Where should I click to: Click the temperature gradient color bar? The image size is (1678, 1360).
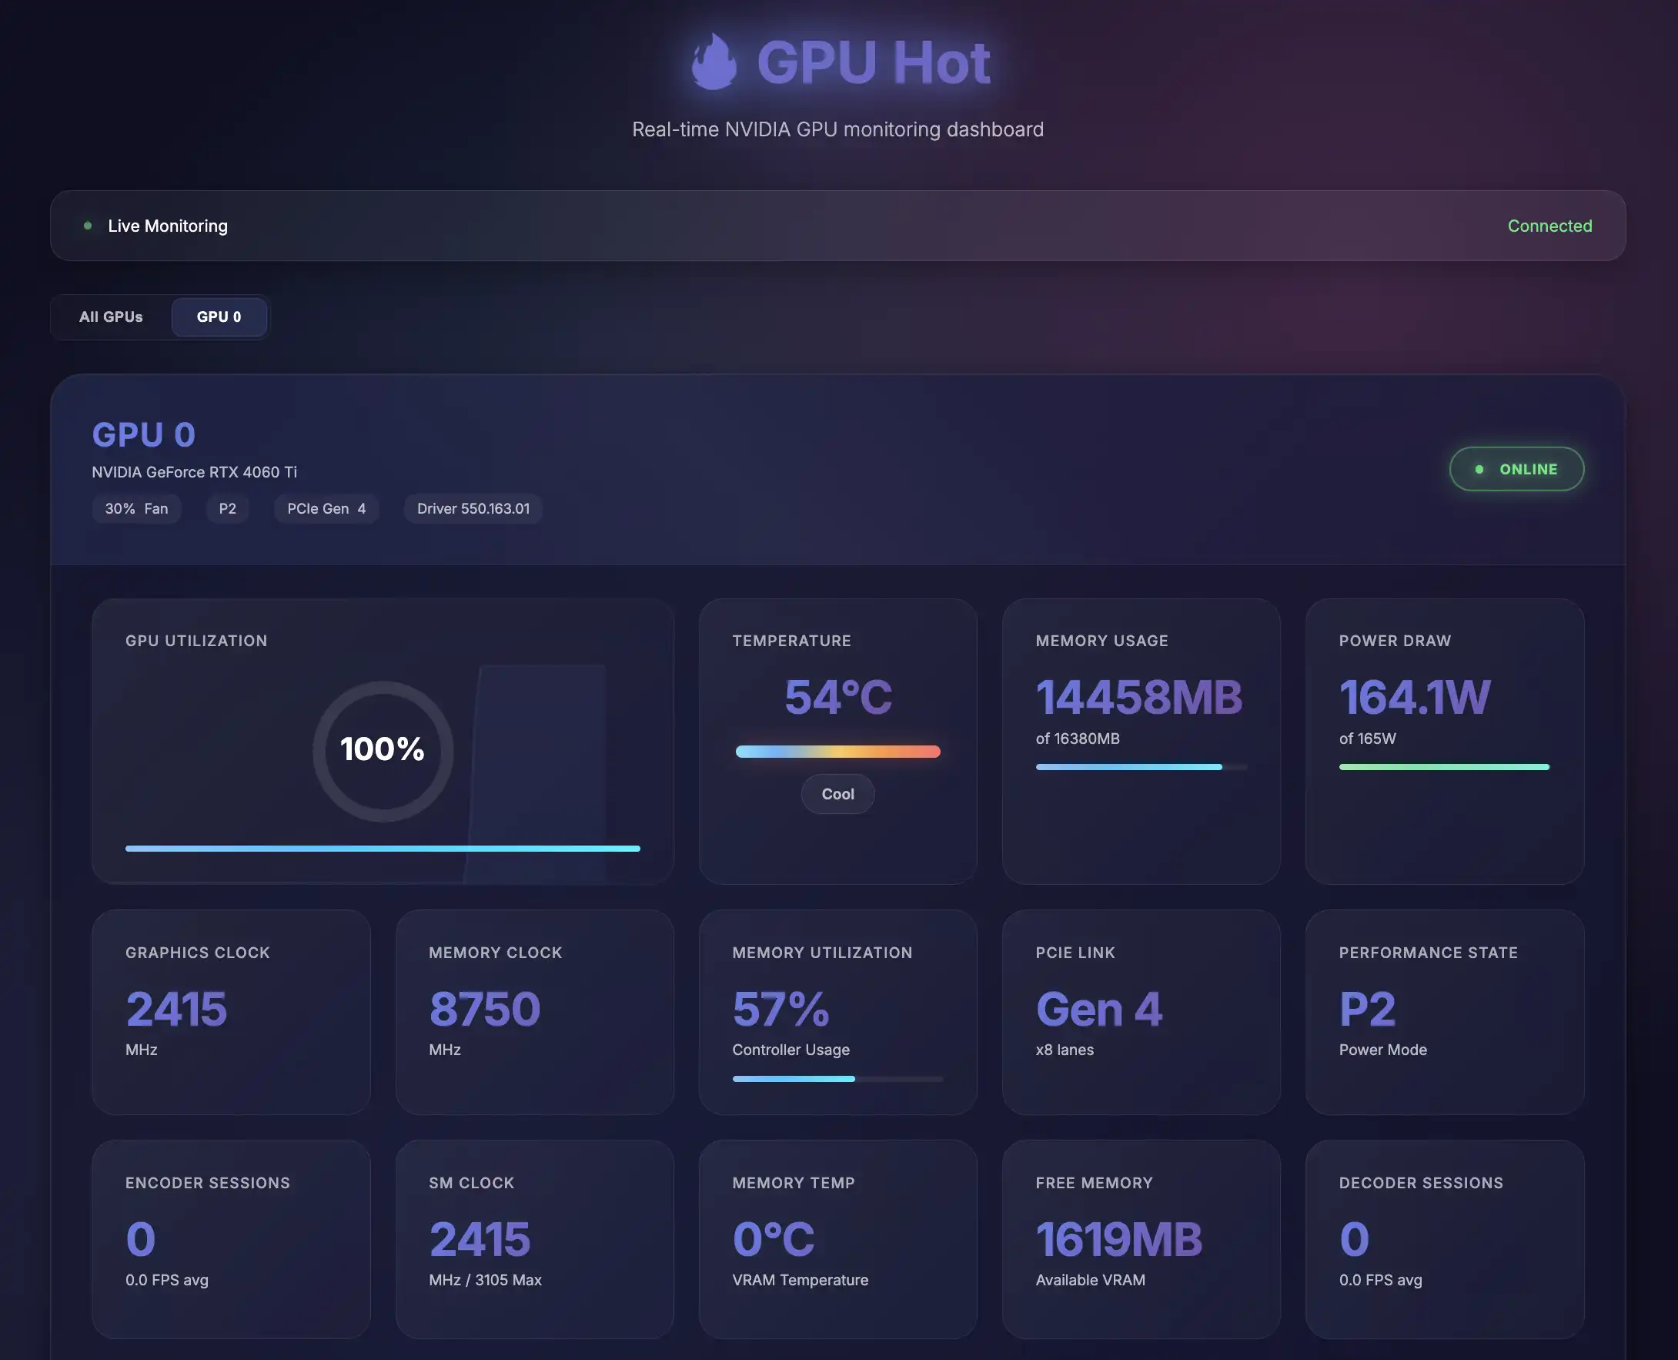tap(837, 752)
